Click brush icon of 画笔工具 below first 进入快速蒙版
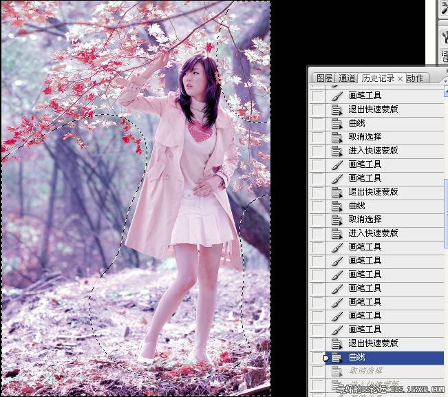The image size is (448, 397). tap(337, 164)
